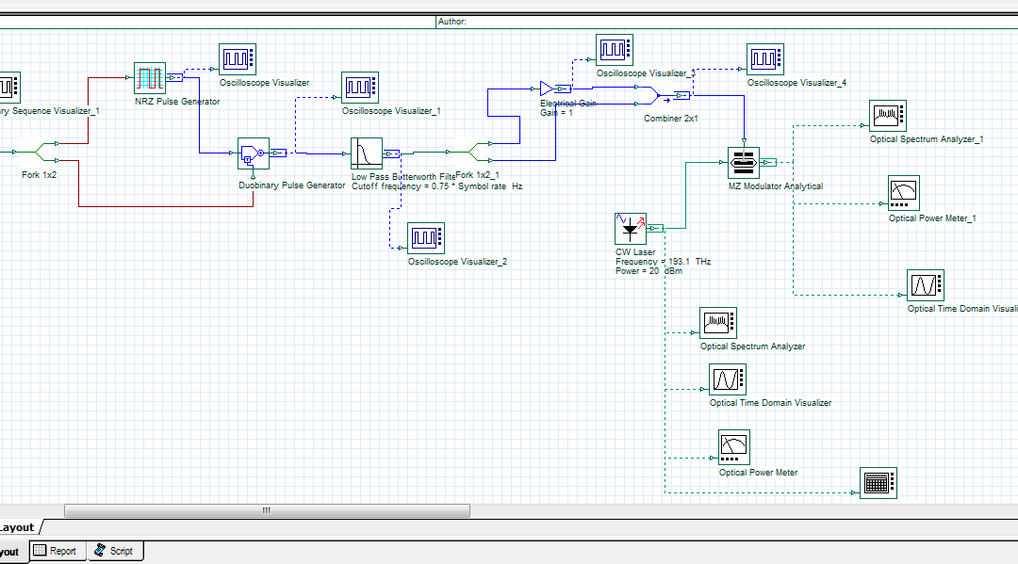
Task: Open the Optical Power Meter_1 visualizer
Action: (x=904, y=192)
